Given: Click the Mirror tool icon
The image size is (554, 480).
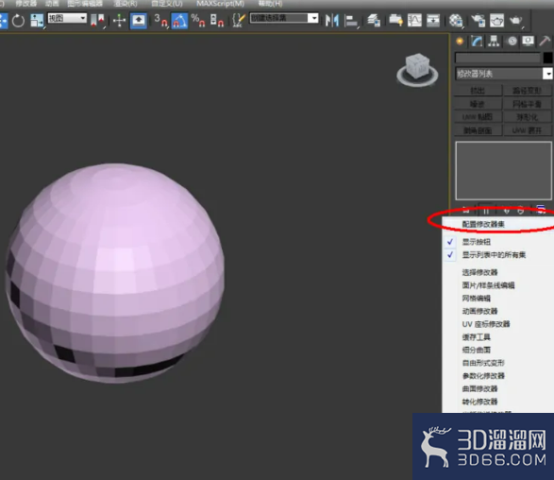Looking at the screenshot, I should tap(332, 21).
